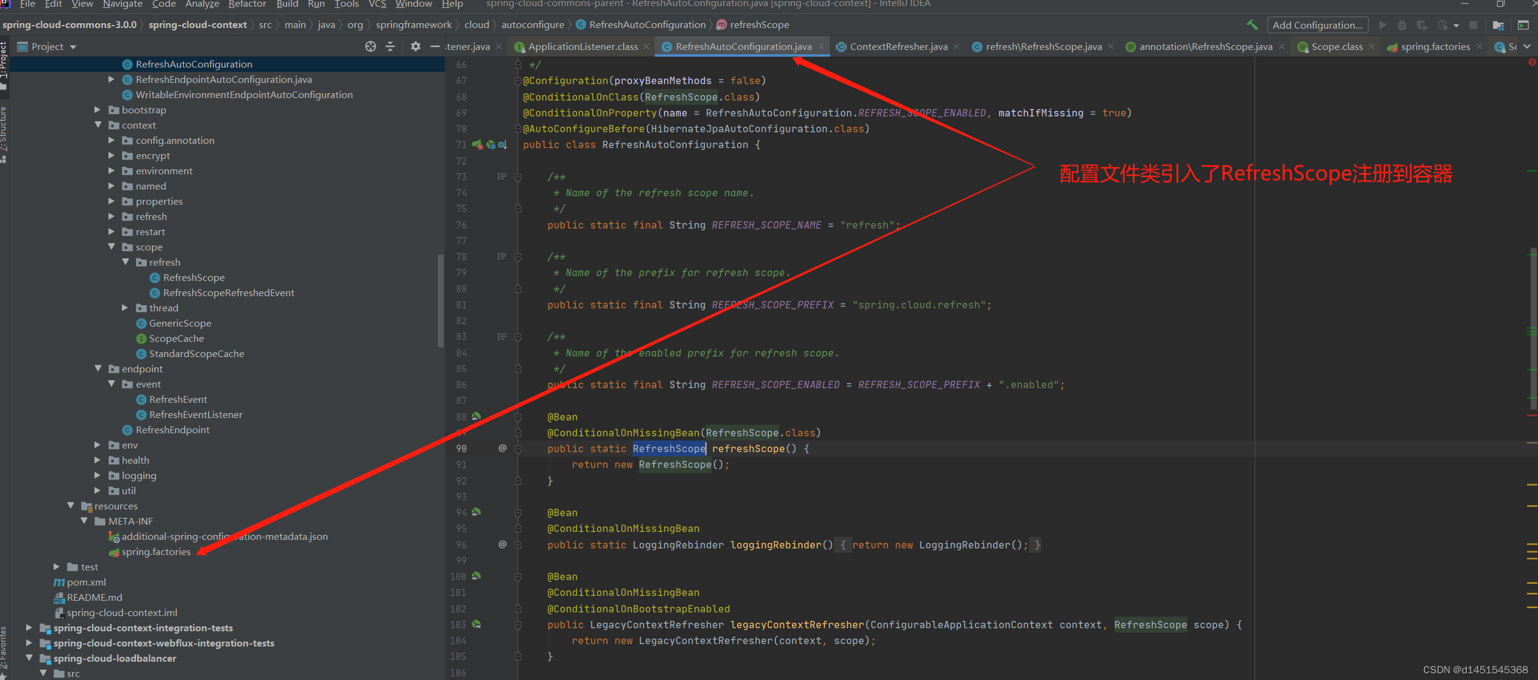Click the Stop square icon in toolbar
This screenshot has height=680, width=1538.
[1473, 25]
